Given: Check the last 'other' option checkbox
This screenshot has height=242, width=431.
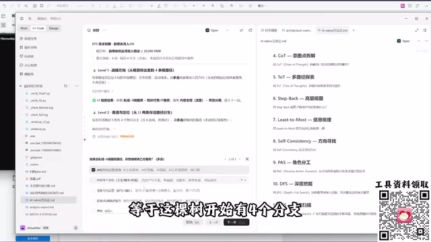Looking at the screenshot, I should pyautogui.click(x=94, y=211).
